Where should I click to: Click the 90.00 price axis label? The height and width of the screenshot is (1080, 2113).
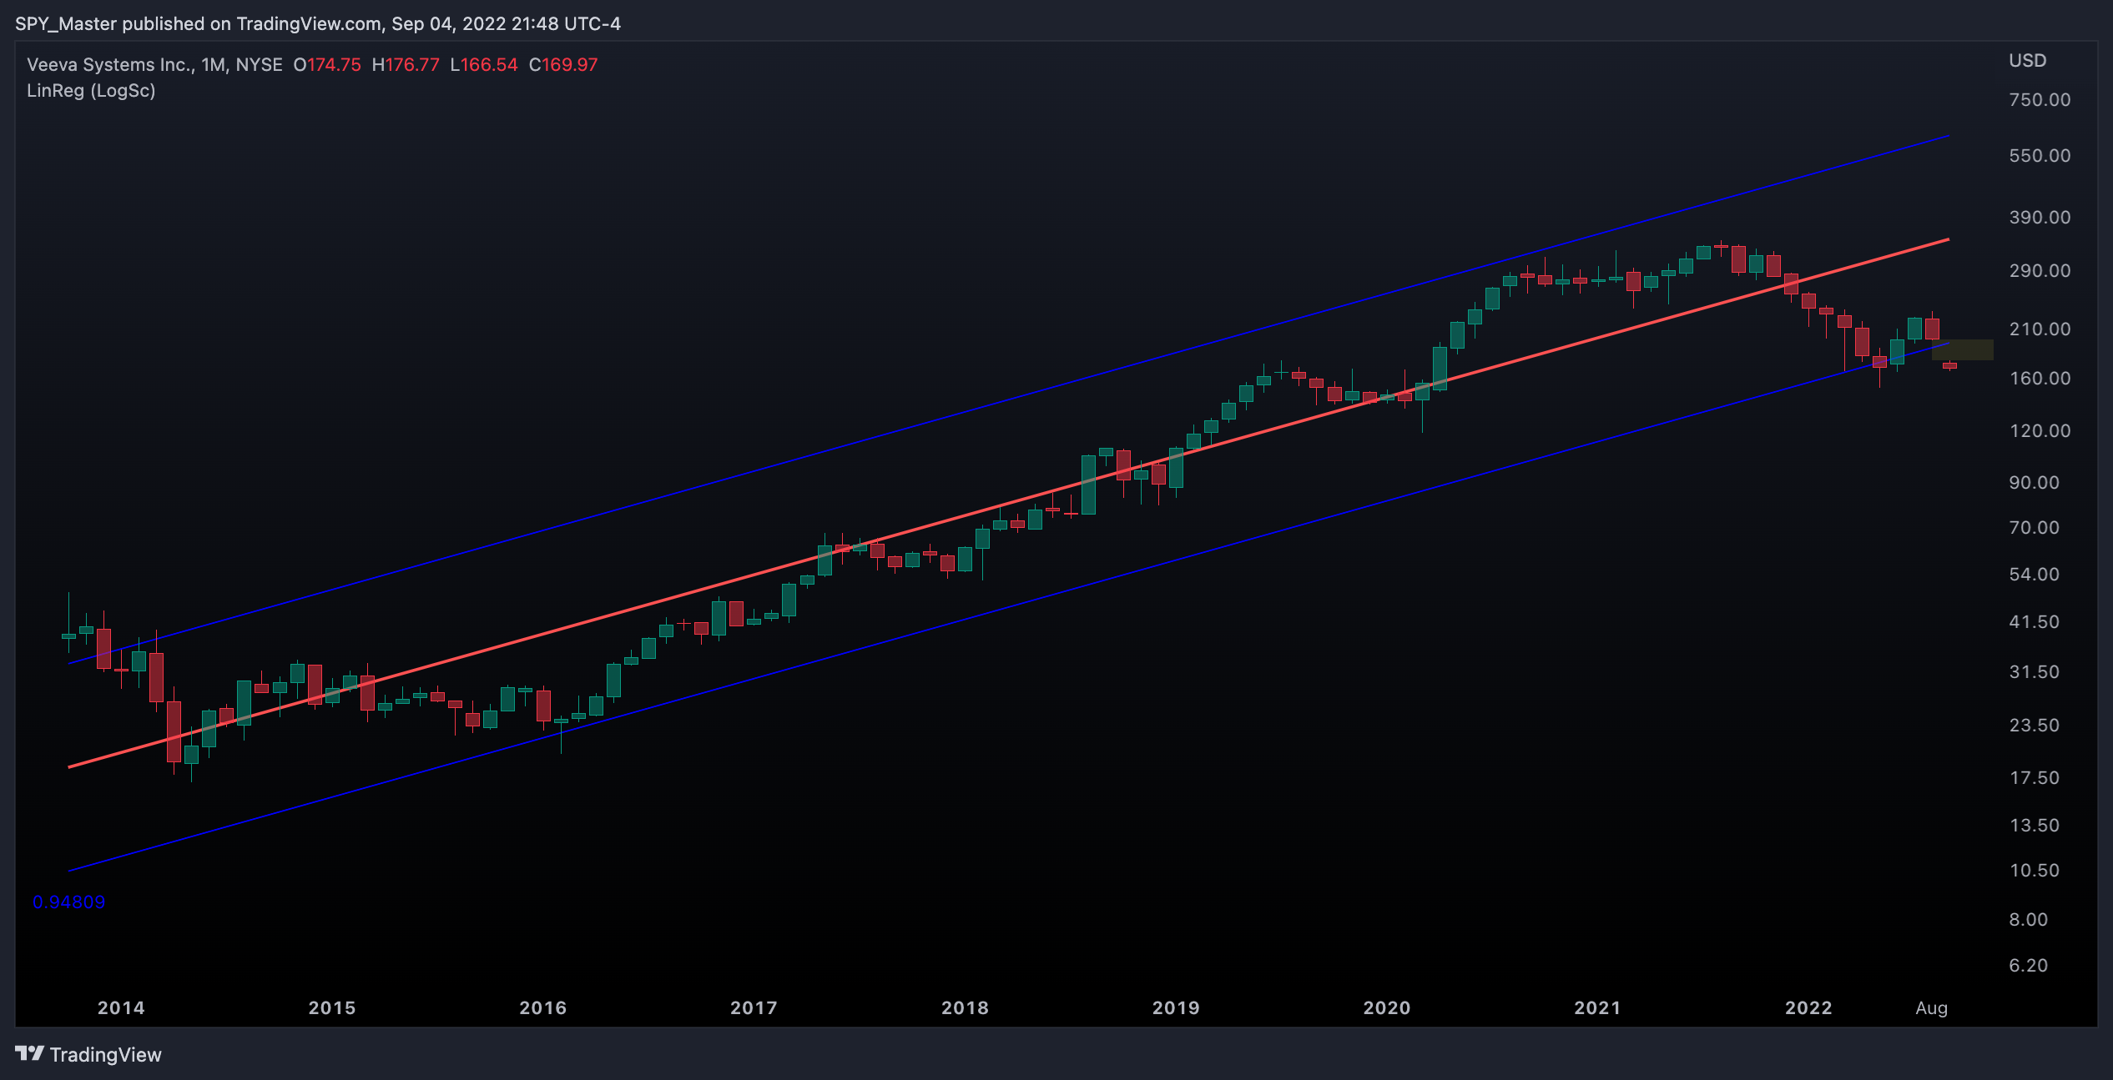click(2035, 483)
